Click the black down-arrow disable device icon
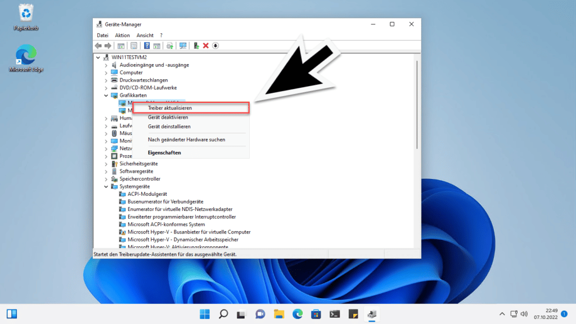The width and height of the screenshot is (576, 324). 215,46
